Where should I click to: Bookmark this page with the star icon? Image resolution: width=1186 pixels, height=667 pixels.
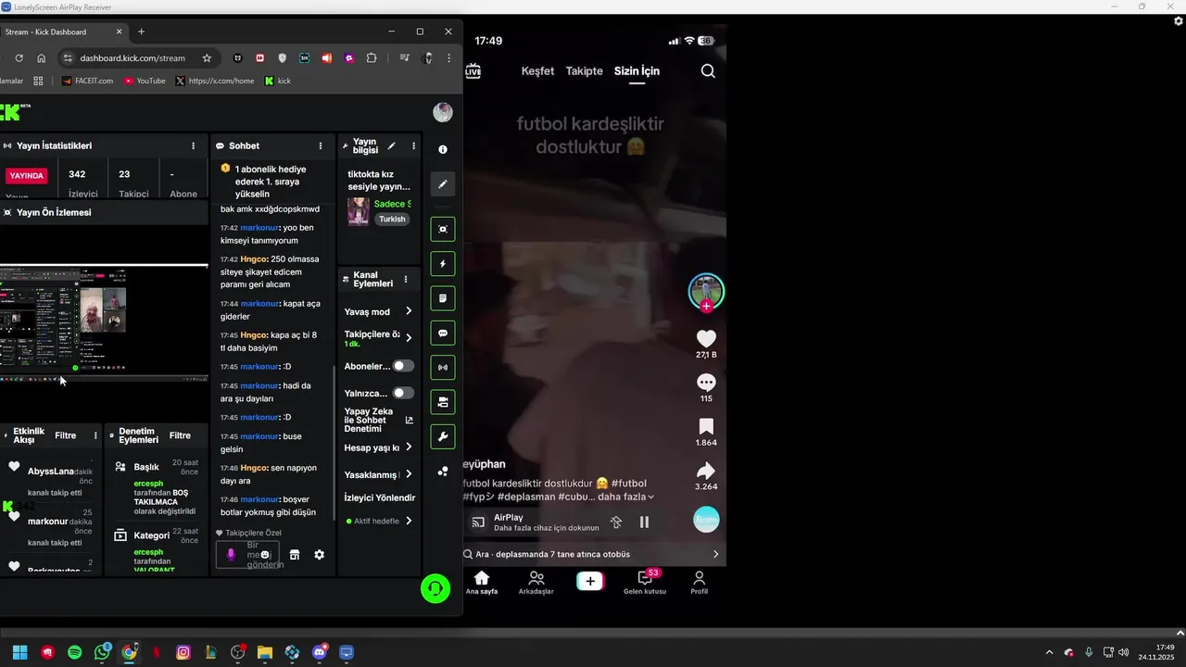coord(207,57)
